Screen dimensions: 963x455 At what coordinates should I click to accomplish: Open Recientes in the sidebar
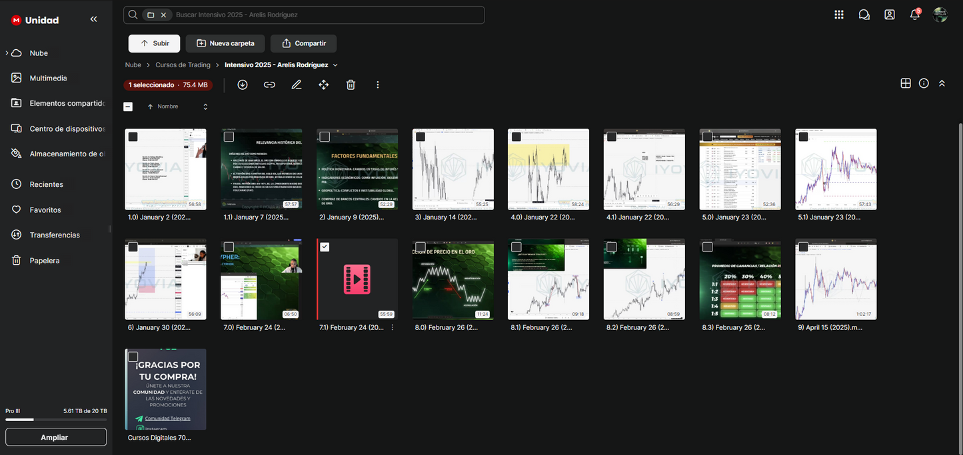coord(46,184)
